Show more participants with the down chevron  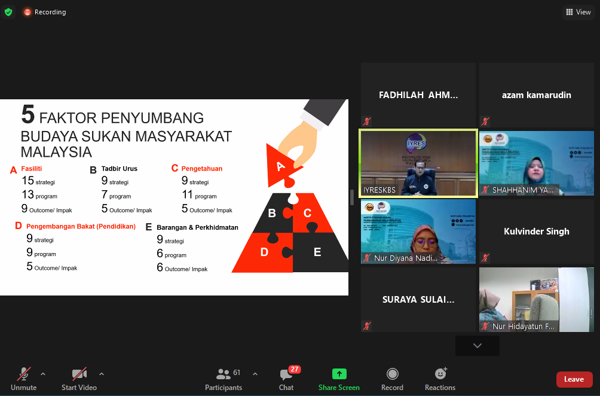(477, 346)
